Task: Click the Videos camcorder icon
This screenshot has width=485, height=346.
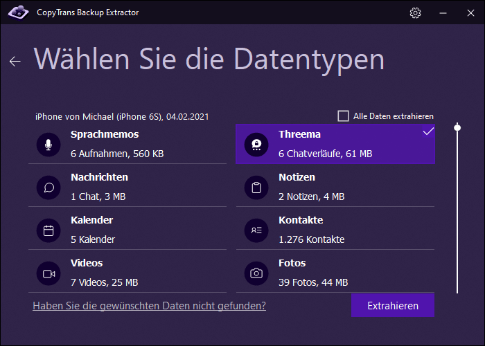Action: [48, 273]
